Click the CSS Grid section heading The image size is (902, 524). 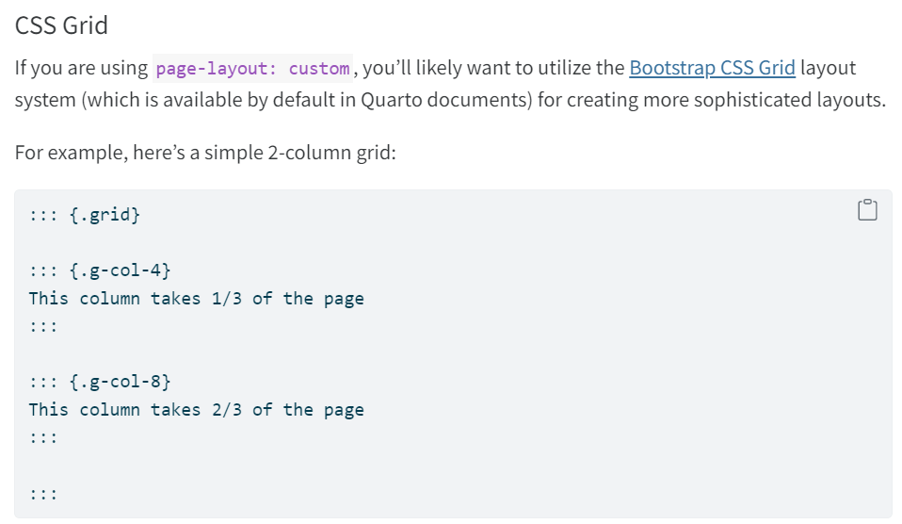point(61,25)
